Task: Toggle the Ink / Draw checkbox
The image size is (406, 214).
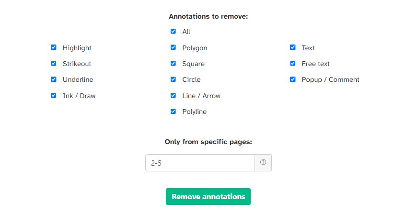Action: pyautogui.click(x=54, y=95)
